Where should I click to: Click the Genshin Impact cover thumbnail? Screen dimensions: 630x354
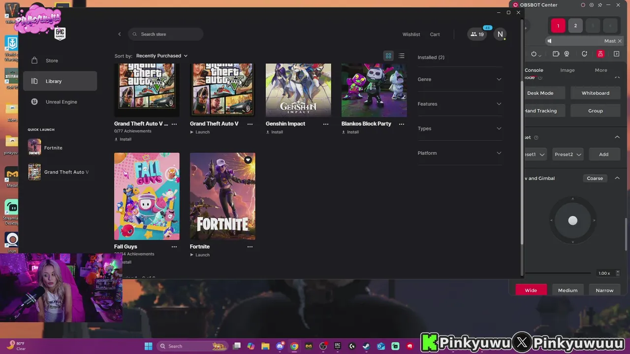298,90
